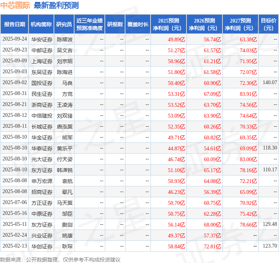Click the 2026预测净利润 column header
Screen dimensions: 279x263
204,24
